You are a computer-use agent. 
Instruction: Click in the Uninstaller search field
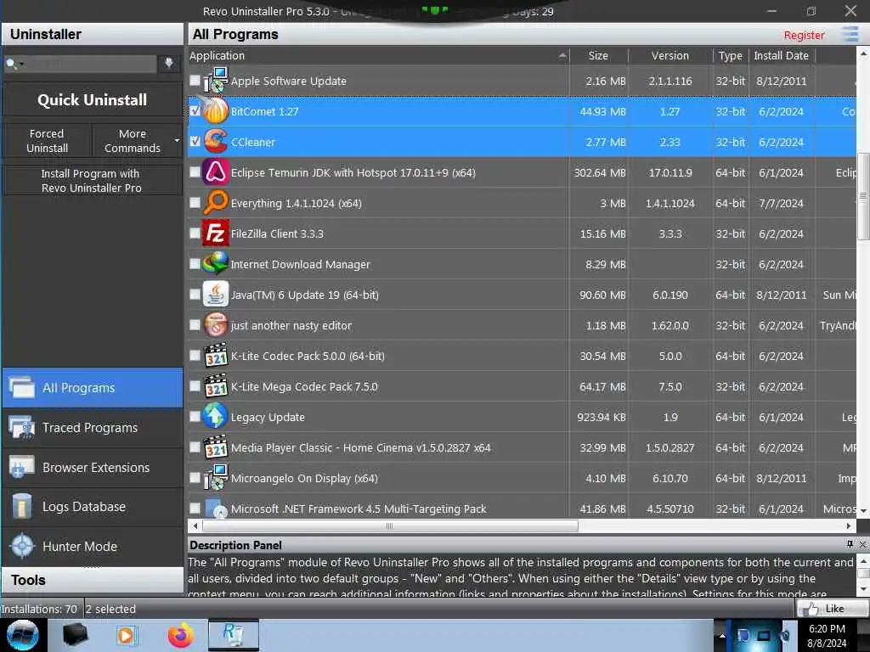[91, 64]
